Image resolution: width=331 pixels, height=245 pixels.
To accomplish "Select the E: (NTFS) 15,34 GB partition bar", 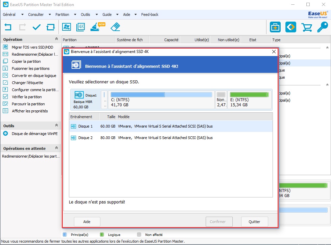I will point(250,100).
